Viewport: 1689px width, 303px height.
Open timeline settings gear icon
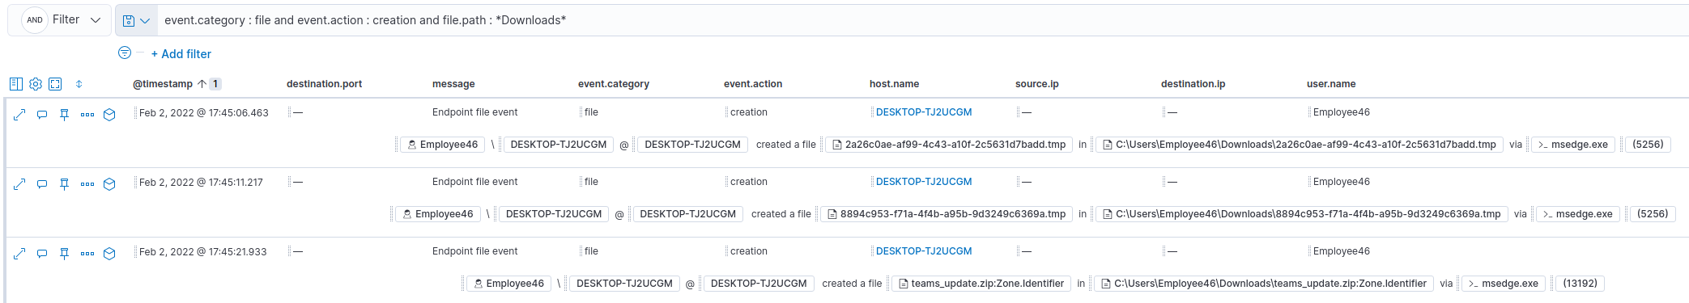36,84
